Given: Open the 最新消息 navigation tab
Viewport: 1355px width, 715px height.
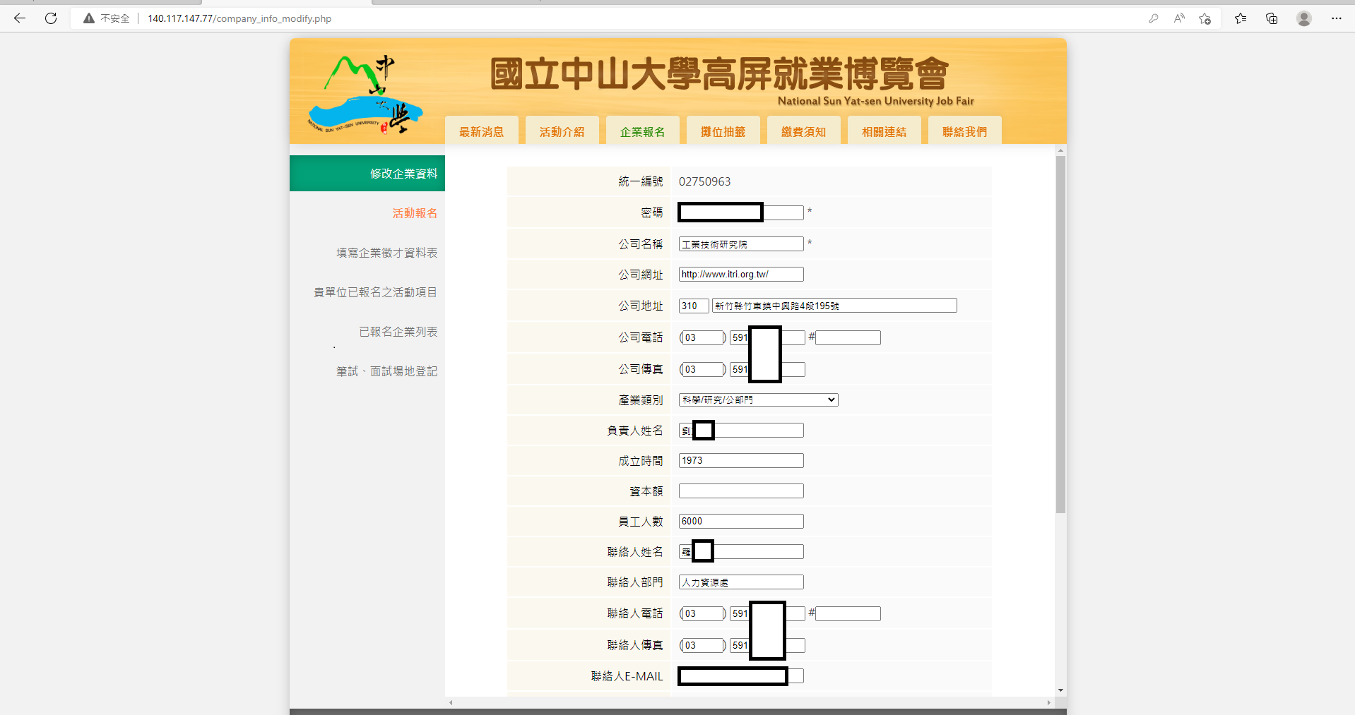Looking at the screenshot, I should 482,131.
